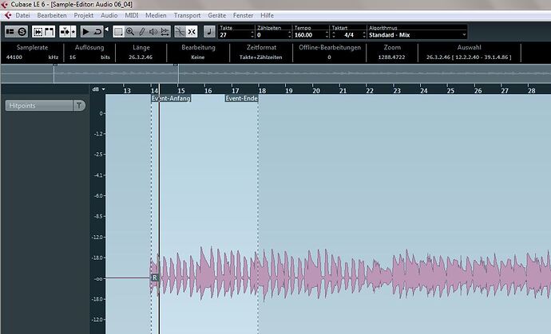Toggle Snap to Zero Crossing icon
This screenshot has height=334, width=551.
[x=180, y=32]
